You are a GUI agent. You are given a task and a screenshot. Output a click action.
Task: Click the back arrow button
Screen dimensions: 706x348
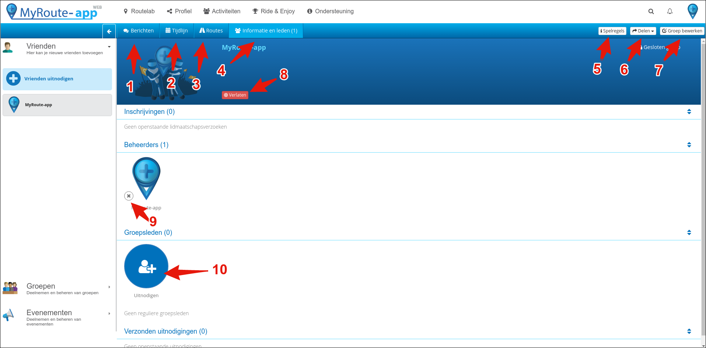pyautogui.click(x=109, y=31)
